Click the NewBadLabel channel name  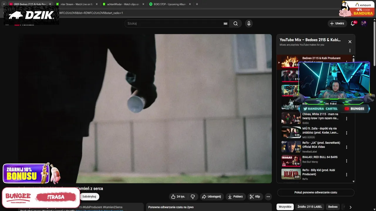pos(310,152)
